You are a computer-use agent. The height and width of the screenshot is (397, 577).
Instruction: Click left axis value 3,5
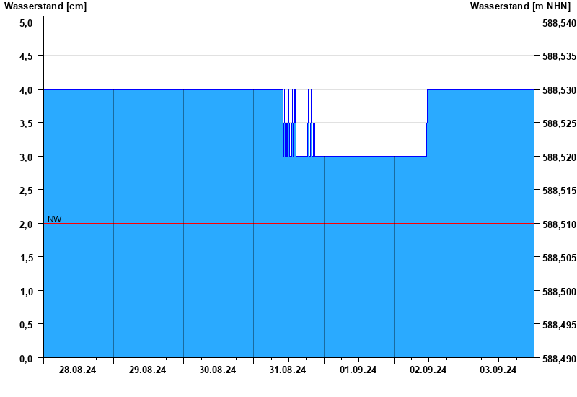click(x=26, y=123)
